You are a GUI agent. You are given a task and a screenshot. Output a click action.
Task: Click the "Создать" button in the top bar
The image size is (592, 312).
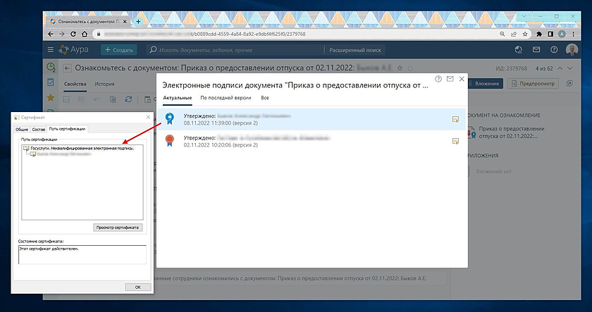click(x=118, y=50)
